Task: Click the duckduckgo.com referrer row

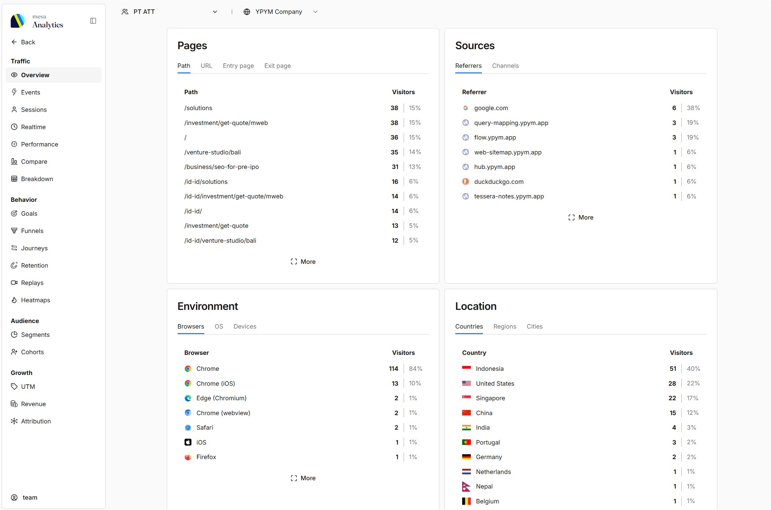Action: [581, 181]
